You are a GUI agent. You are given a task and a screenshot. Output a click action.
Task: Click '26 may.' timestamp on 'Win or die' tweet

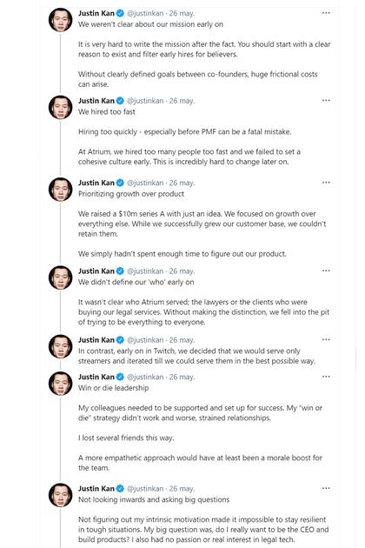[182, 377]
